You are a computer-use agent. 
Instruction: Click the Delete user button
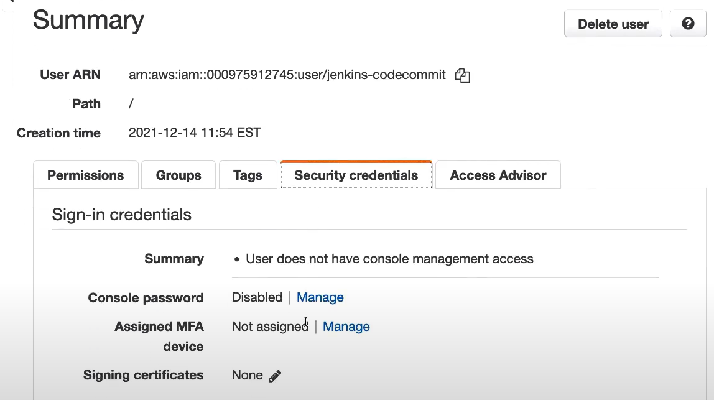click(x=613, y=24)
